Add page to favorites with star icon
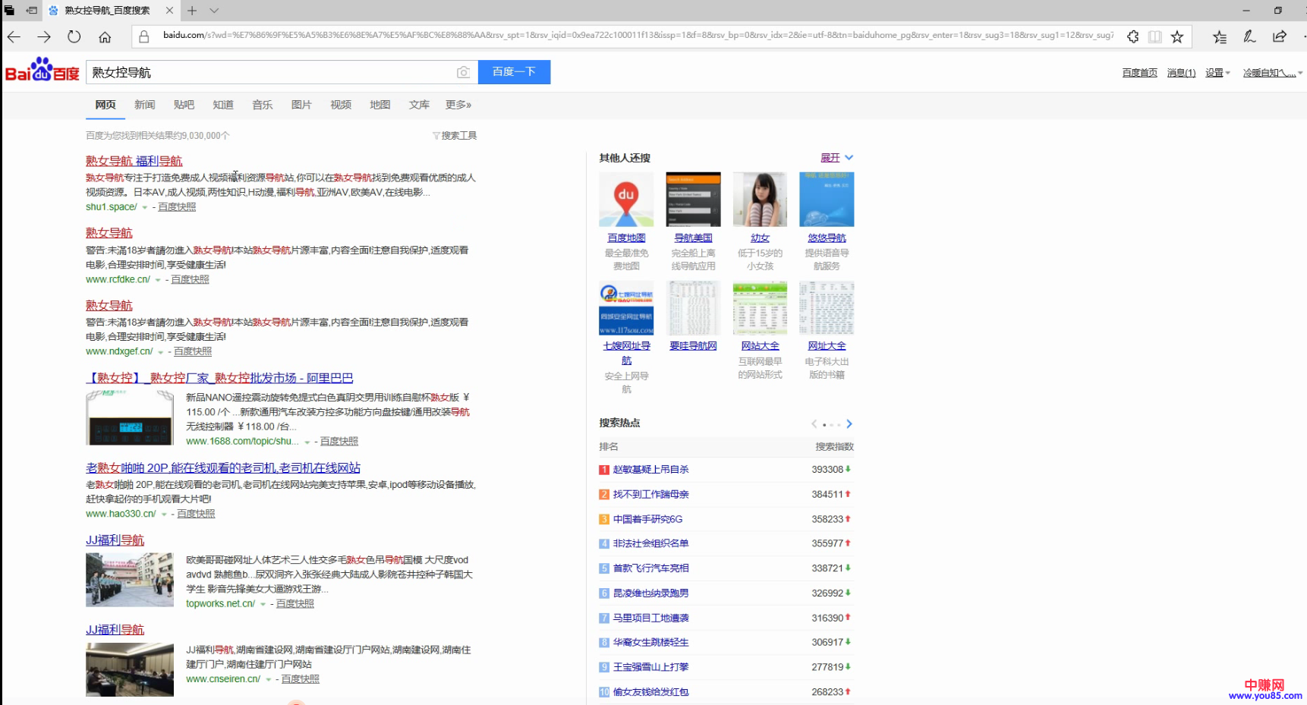 (x=1176, y=36)
